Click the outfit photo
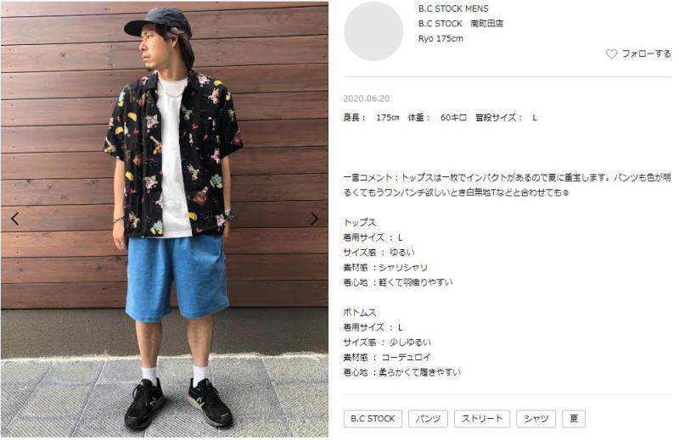The image size is (679, 440). point(165,220)
